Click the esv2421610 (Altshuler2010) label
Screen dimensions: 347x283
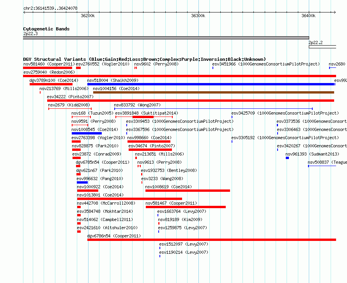click(x=107, y=228)
